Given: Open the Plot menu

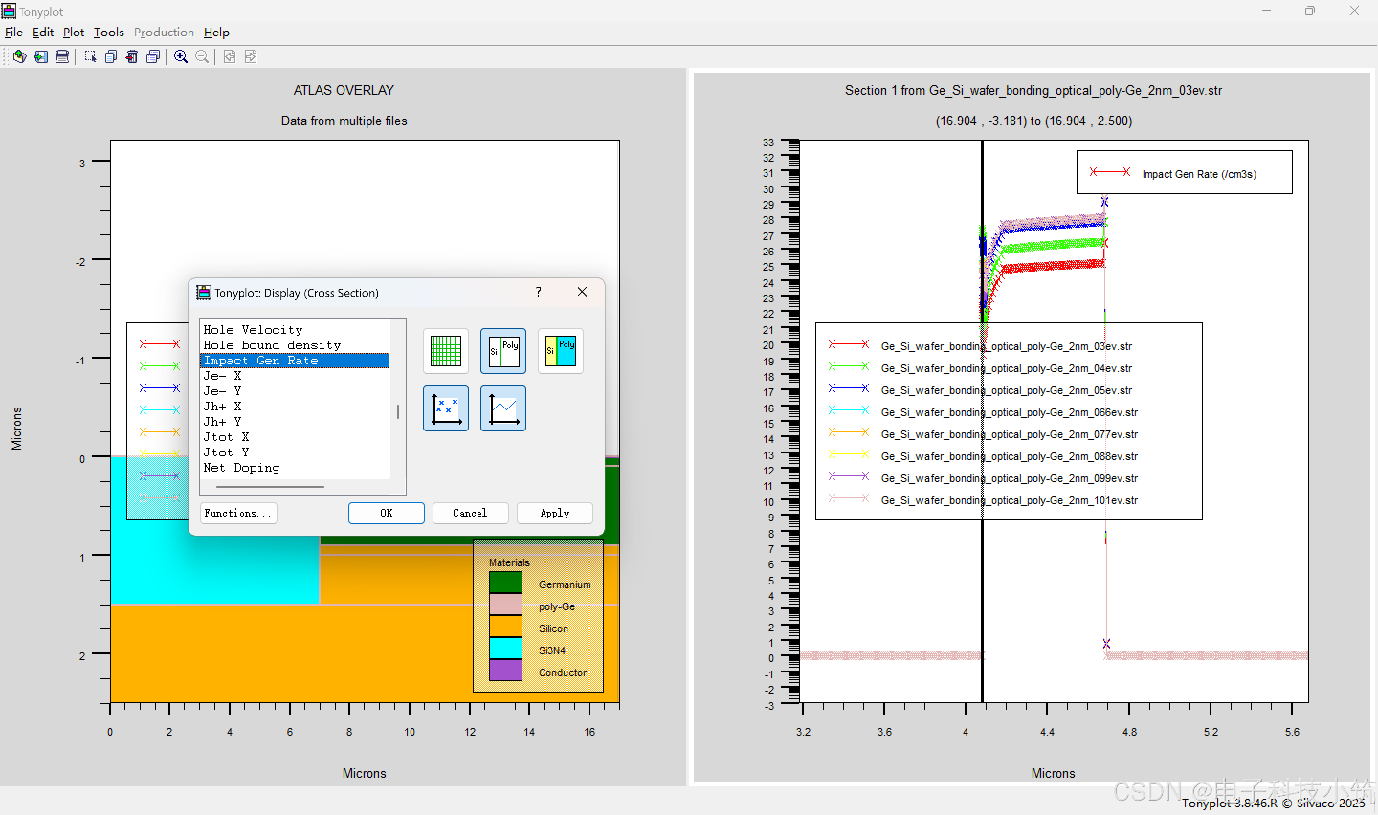Looking at the screenshot, I should pyautogui.click(x=73, y=33).
